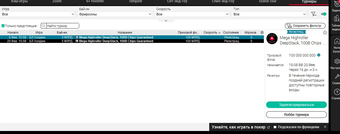
Task: Sort by Игроков column header
Action: click(x=250, y=33)
